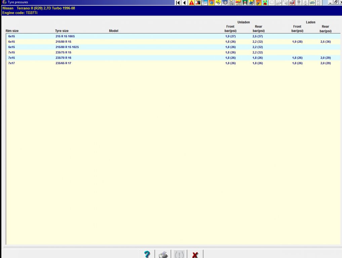This screenshot has height=258, width=342.
Task: Click the Tyre pressures window title icon
Action: pos(4,2)
